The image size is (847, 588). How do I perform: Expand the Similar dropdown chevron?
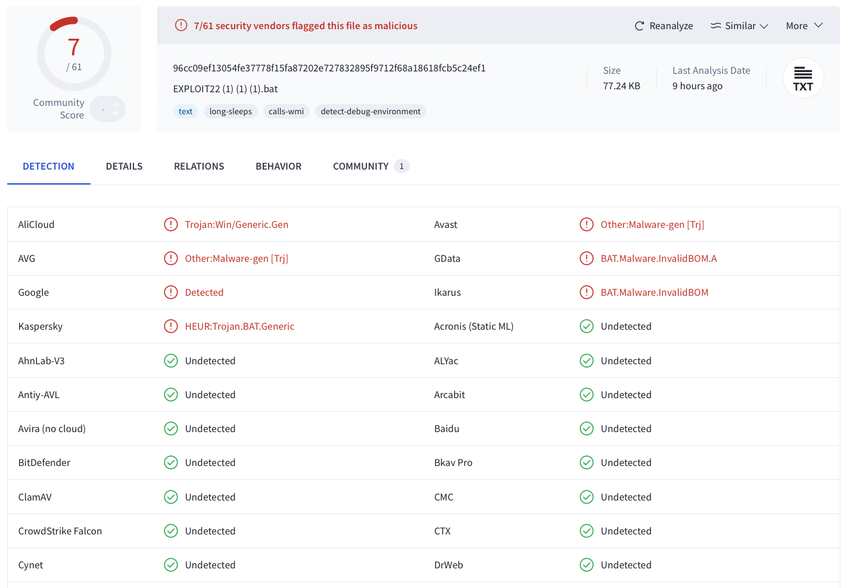click(764, 26)
